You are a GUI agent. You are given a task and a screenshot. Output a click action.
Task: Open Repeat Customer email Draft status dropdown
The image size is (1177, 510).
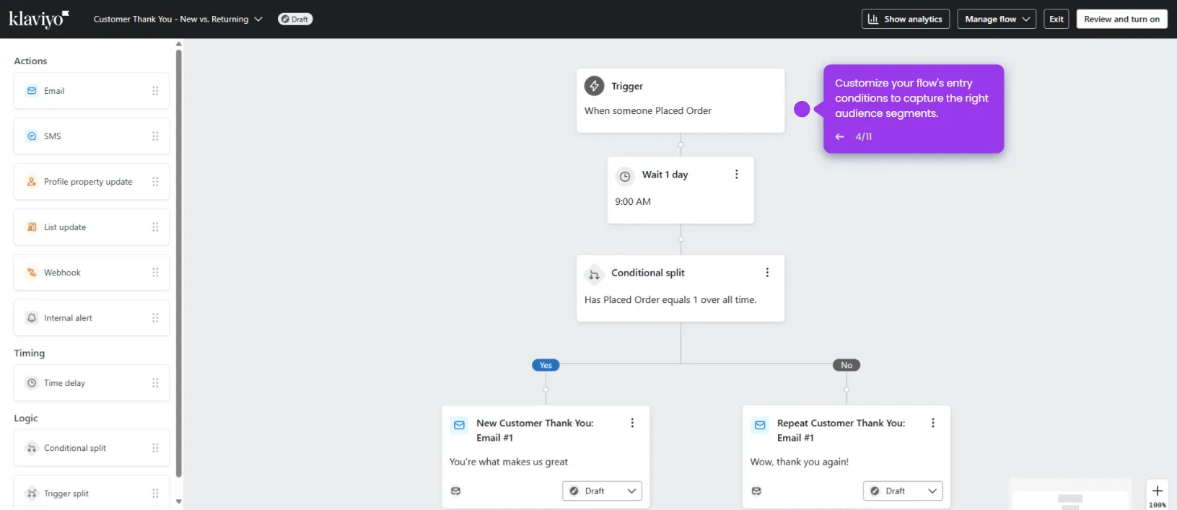pos(903,491)
